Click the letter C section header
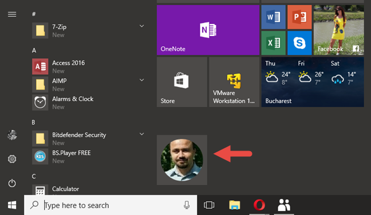 (34, 176)
